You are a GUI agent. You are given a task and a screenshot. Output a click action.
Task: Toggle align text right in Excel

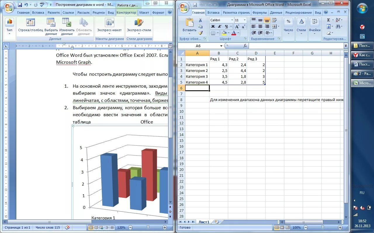point(267,27)
